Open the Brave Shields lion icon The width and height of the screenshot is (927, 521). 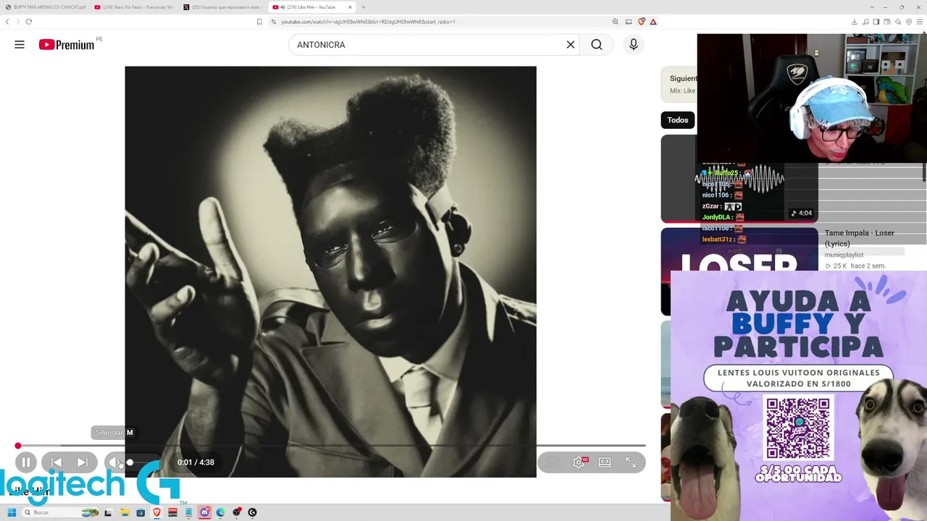click(641, 22)
